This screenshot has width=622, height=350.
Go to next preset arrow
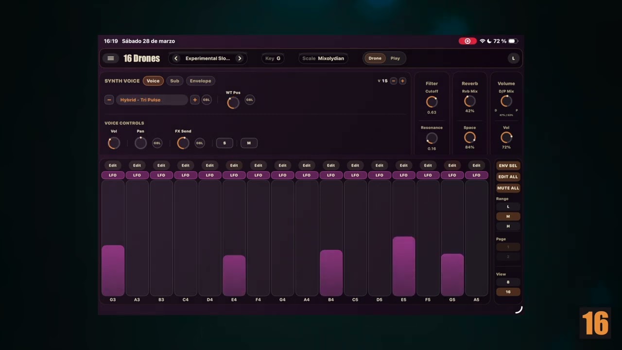click(x=240, y=58)
